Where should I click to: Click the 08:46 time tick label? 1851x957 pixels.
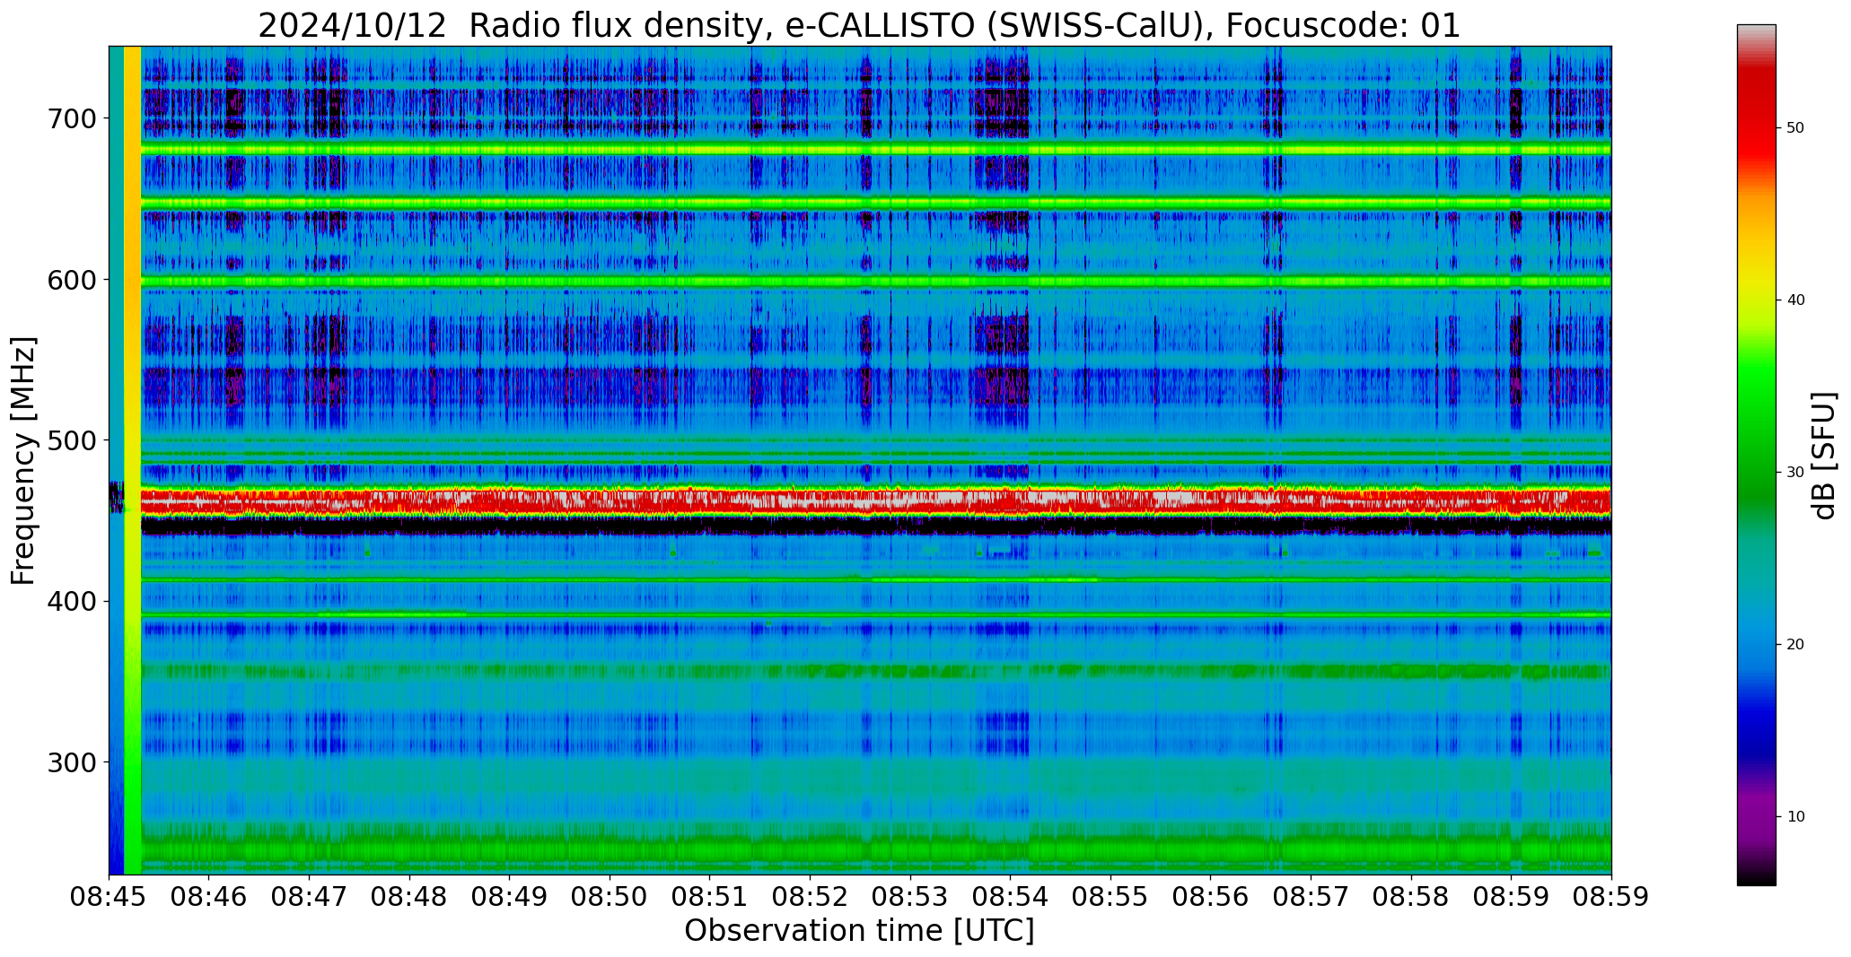pyautogui.click(x=209, y=897)
